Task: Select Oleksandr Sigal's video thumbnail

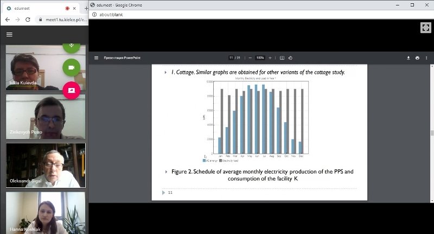Action: 46,166
